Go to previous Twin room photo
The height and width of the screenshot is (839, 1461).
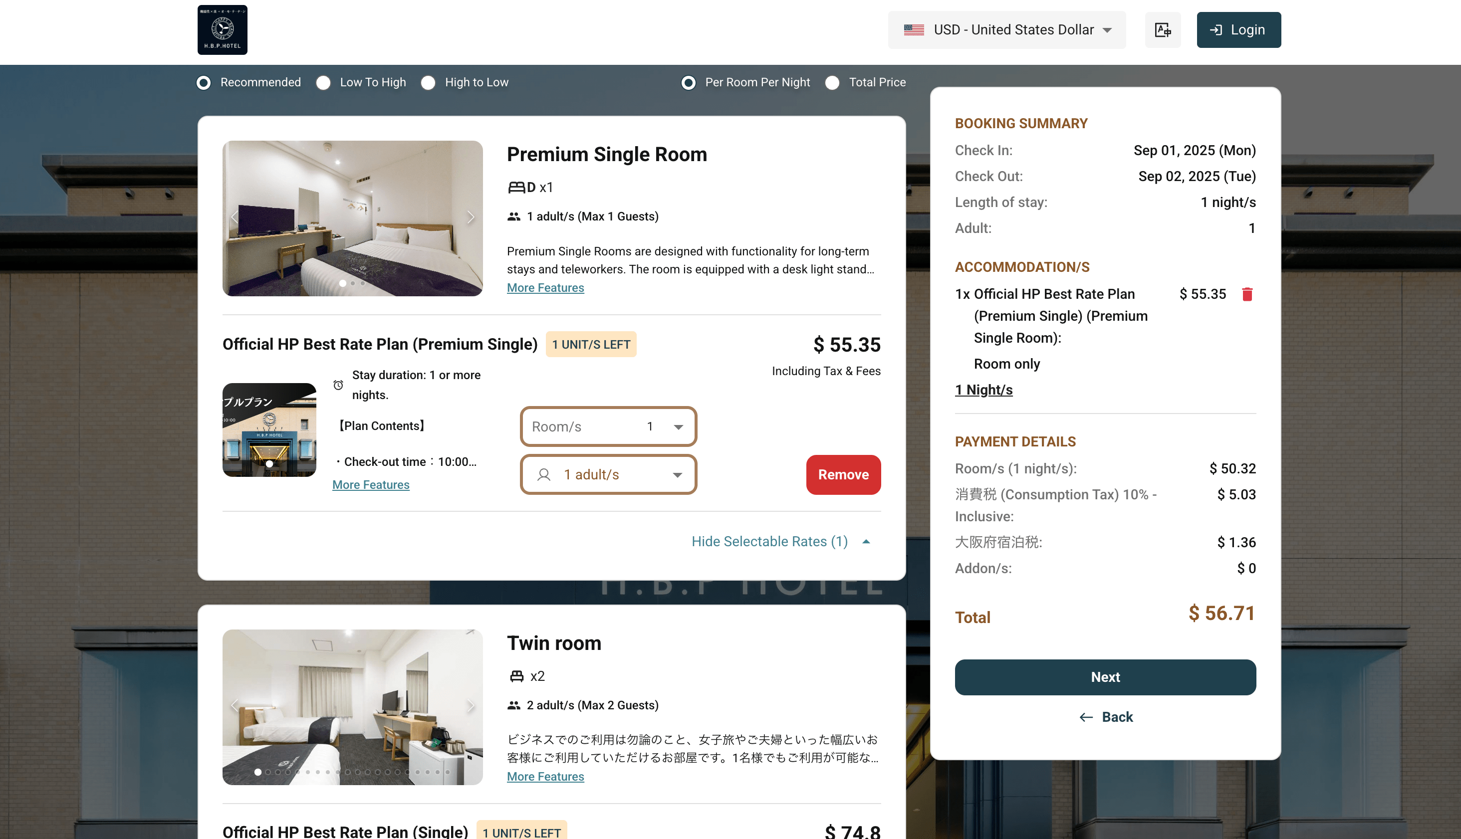click(x=235, y=706)
